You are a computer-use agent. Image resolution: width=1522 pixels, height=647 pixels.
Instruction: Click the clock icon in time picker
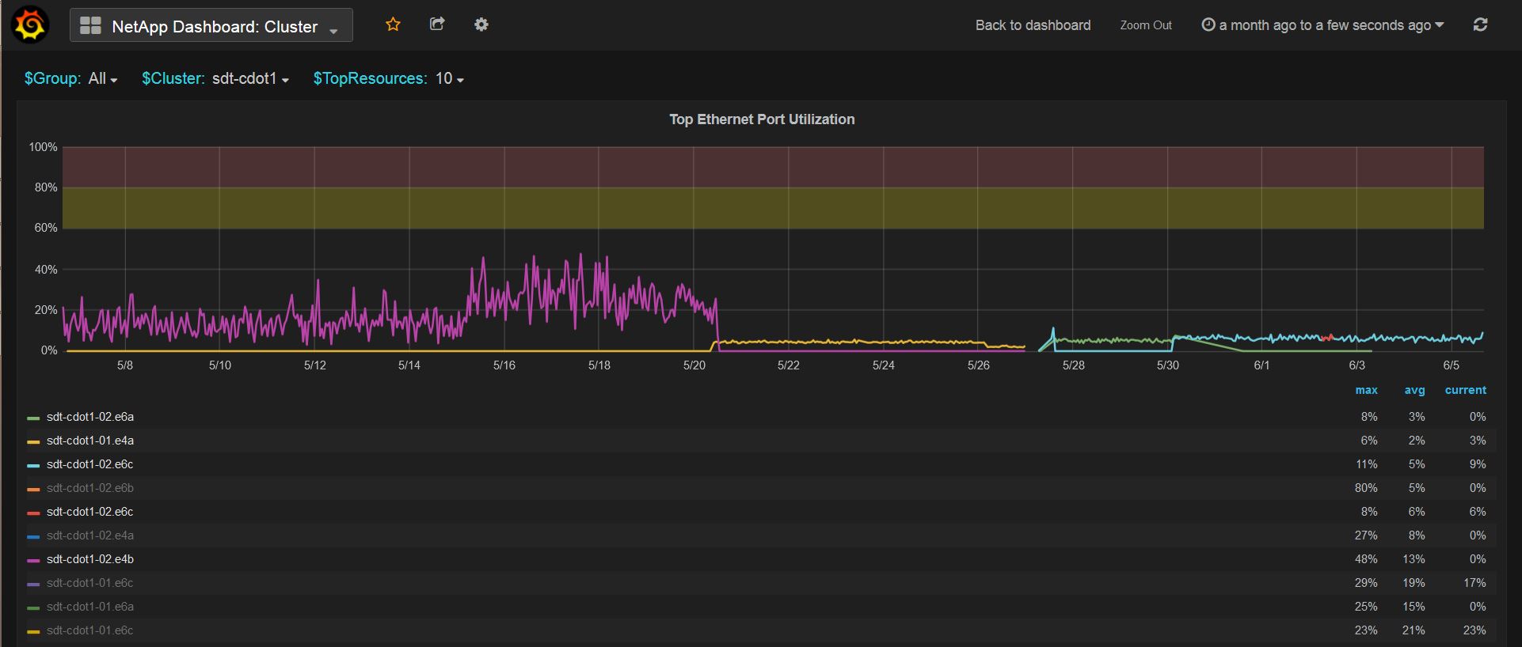click(1208, 25)
